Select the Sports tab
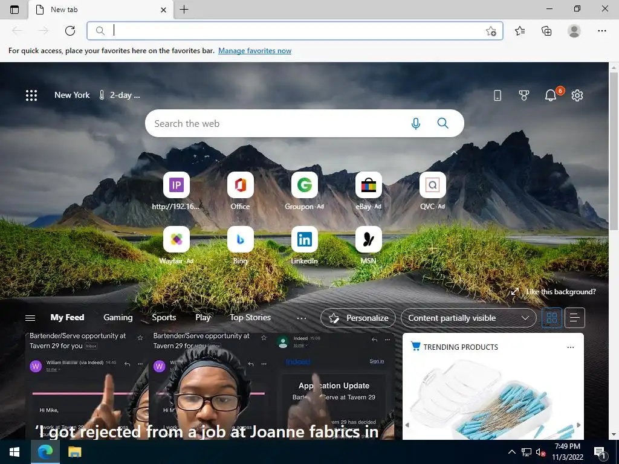 coord(164,317)
